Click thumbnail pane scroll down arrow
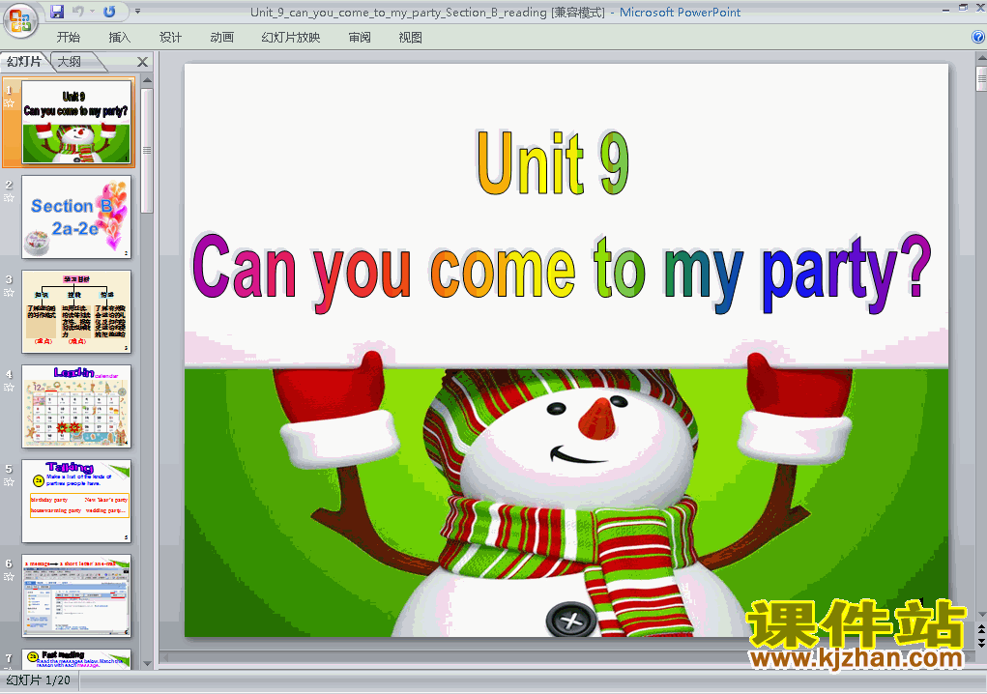The height and width of the screenshot is (694, 987). click(147, 663)
